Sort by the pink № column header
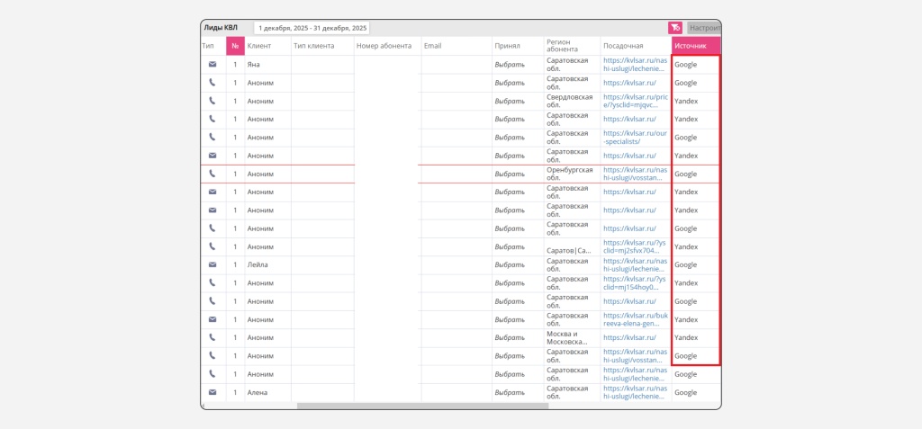This screenshot has width=922, height=429. coord(235,46)
